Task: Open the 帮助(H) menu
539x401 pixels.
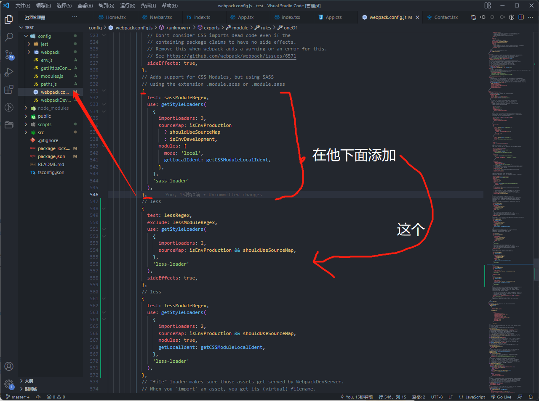Action: pyautogui.click(x=170, y=5)
